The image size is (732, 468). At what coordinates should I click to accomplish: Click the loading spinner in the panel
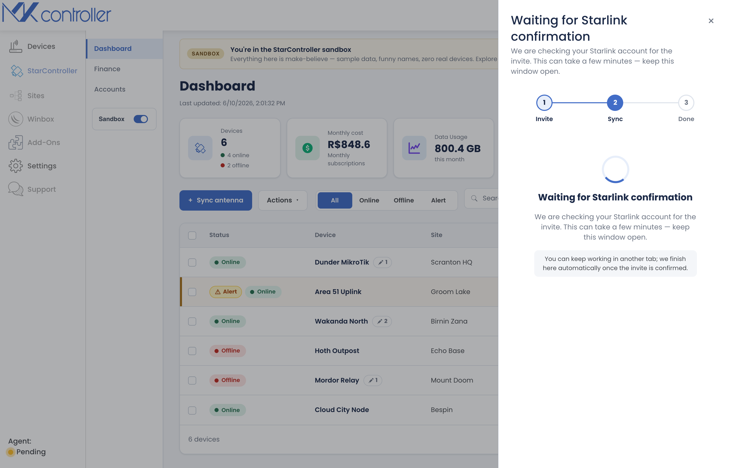[615, 169]
